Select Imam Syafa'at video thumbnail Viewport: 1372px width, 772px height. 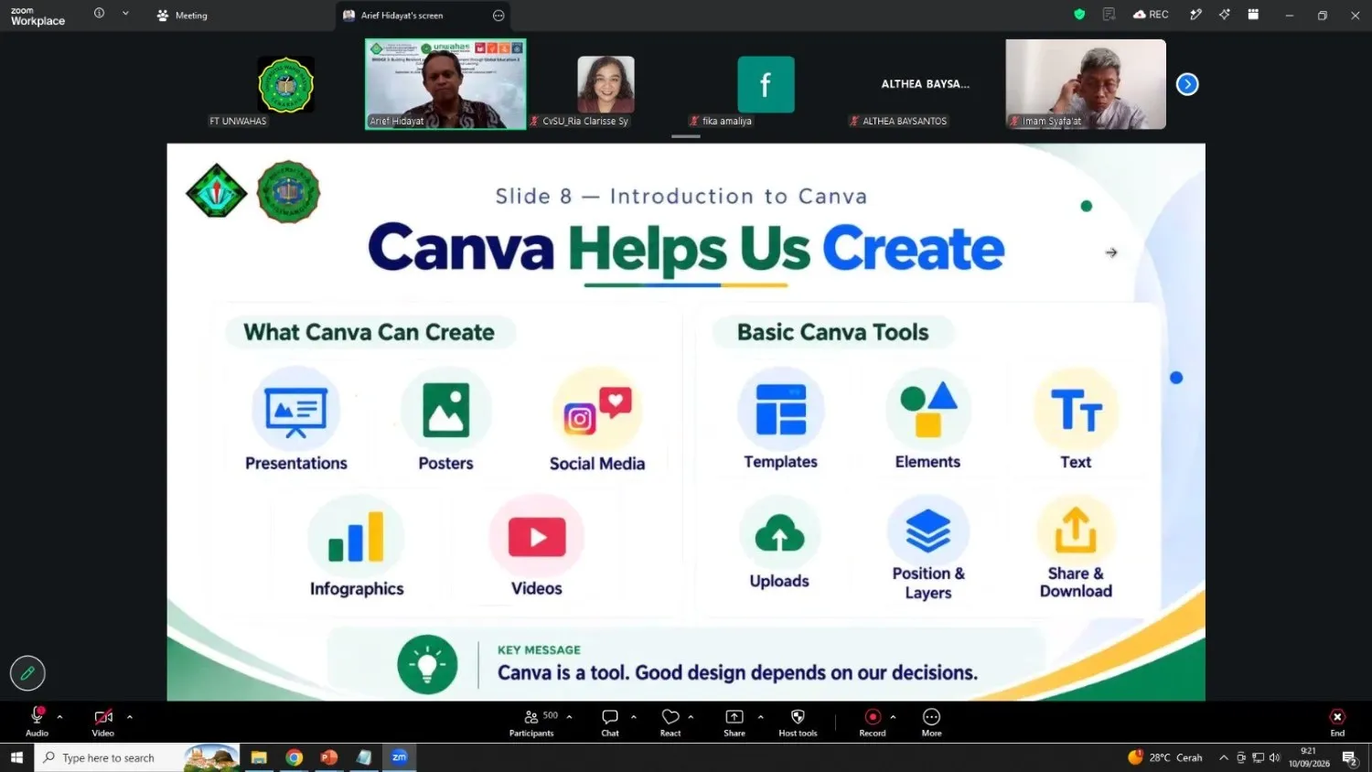[1086, 84]
